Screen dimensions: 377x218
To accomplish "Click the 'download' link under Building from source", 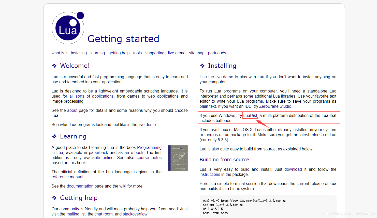I will 293,169.
